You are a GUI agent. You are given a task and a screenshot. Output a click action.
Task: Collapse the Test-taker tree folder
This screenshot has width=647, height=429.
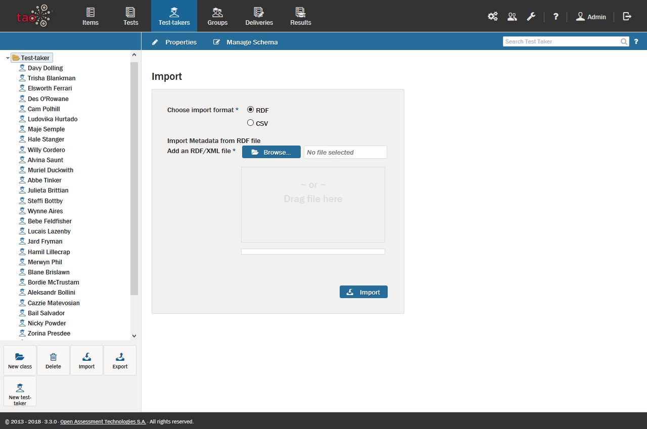(x=8, y=58)
